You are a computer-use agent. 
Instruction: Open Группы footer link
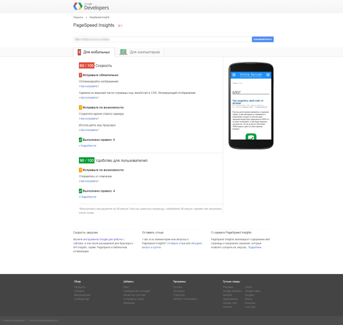coord(178,287)
